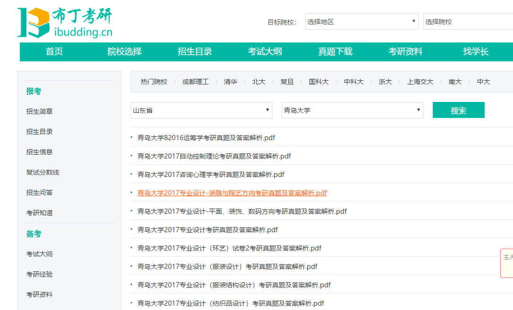Open the 选择院校 school dropdown in header
The width and height of the screenshot is (513, 310).
(468, 22)
